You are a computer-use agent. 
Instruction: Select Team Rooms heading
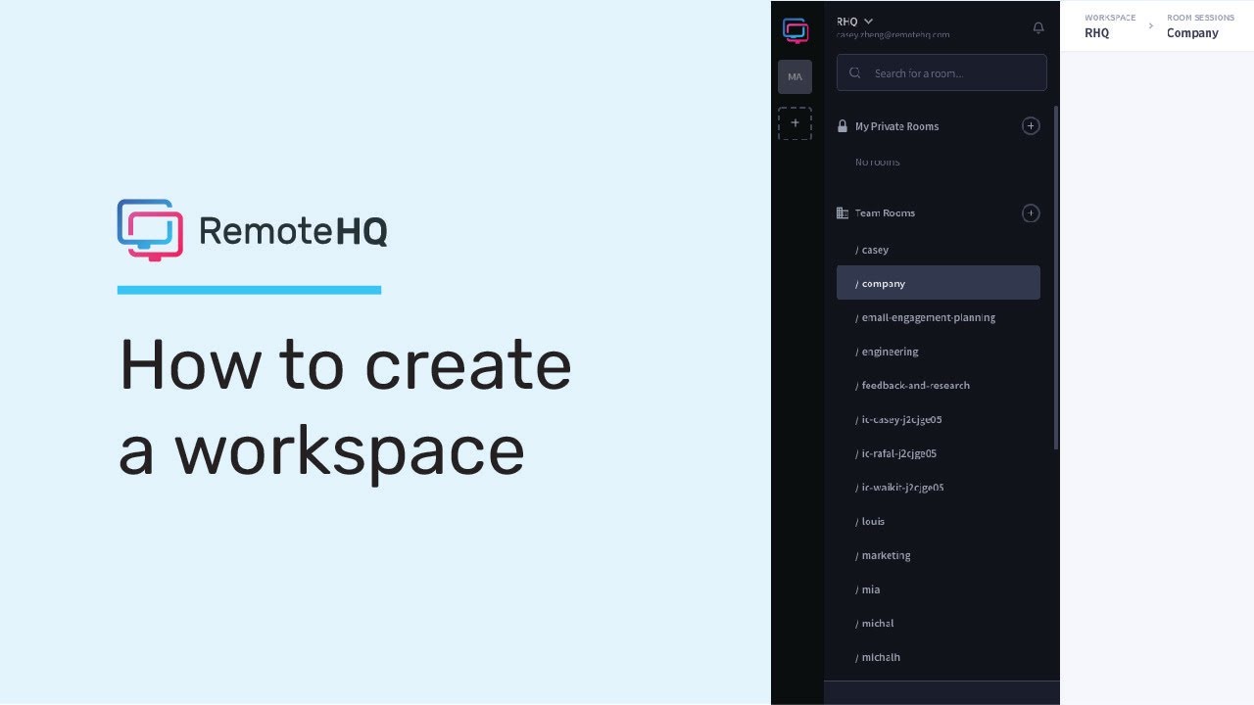885,212
